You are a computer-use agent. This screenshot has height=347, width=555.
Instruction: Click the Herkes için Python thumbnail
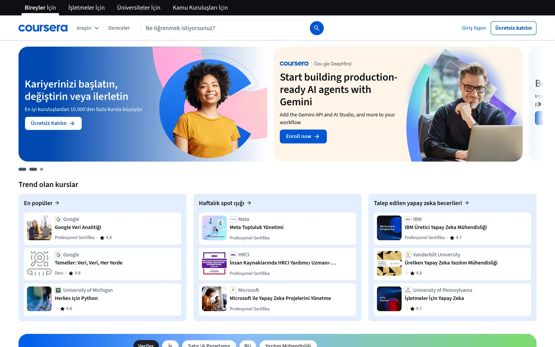39,299
